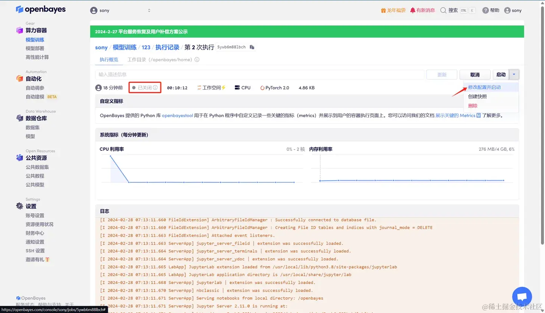Select 创建快照 menu item
545x313 pixels.
point(491,97)
